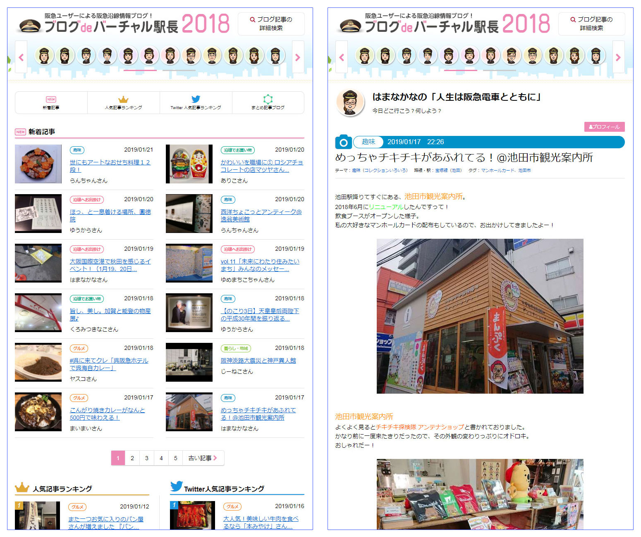Image resolution: width=641 pixels, height=537 pixels.
Task: Go to page 4 of the article list
Action: [161, 458]
